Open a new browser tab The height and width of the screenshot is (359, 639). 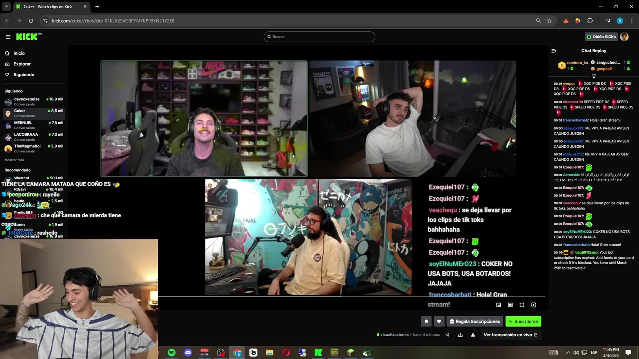click(x=97, y=7)
